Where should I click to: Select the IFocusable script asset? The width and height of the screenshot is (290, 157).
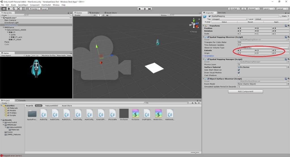click(x=112, y=115)
